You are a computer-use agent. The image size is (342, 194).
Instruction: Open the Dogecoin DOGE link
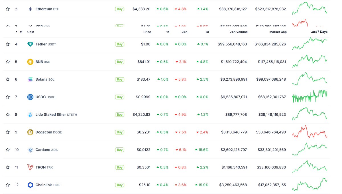coord(48,132)
